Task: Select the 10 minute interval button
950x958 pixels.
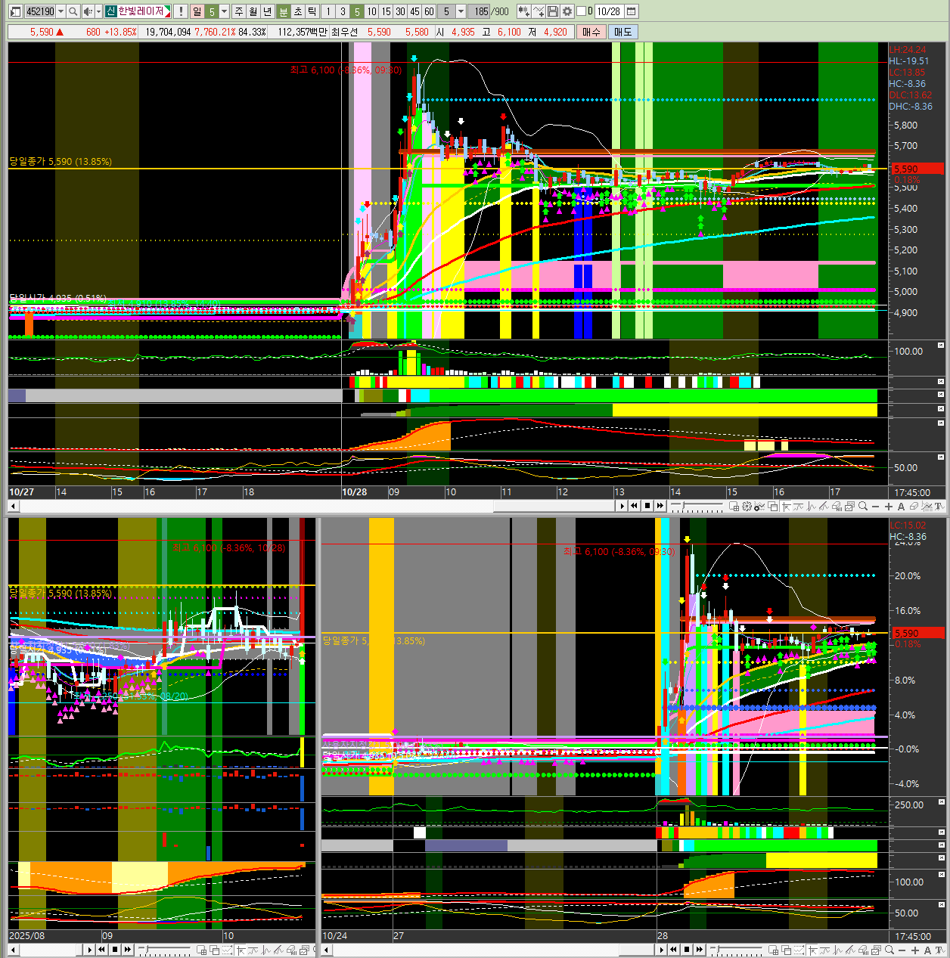Action: pyautogui.click(x=371, y=11)
